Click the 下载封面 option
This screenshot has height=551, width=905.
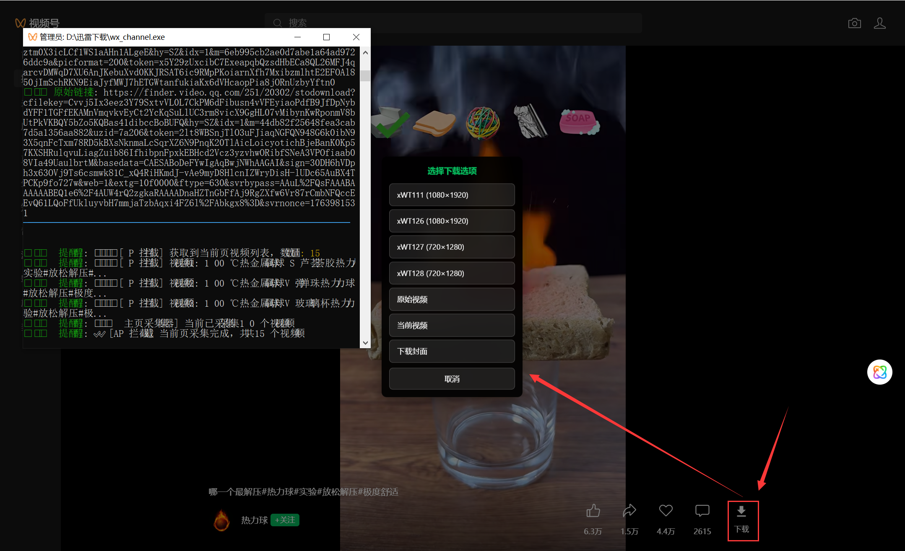tap(452, 351)
